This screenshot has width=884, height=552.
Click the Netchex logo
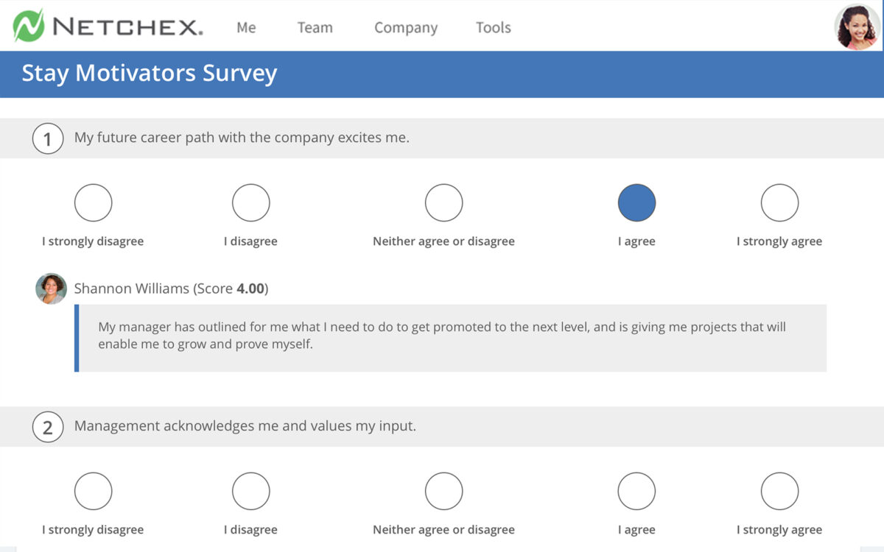point(108,26)
